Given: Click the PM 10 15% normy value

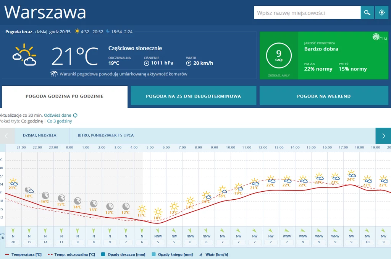Looking at the screenshot, I should [352, 69].
